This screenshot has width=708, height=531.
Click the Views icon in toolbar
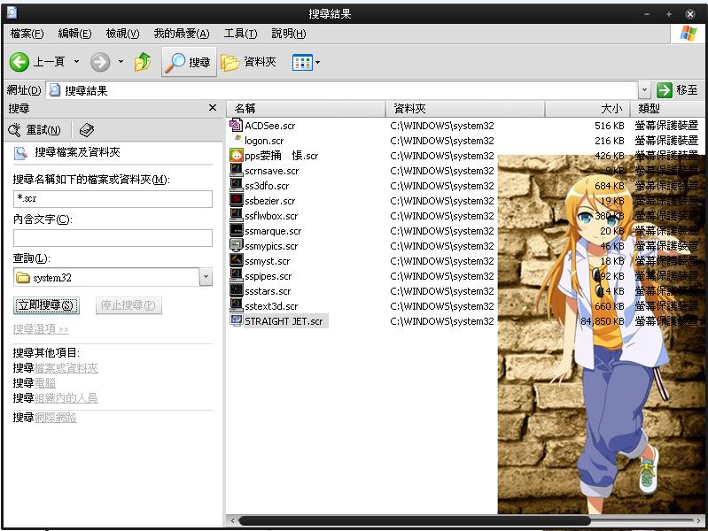302,62
